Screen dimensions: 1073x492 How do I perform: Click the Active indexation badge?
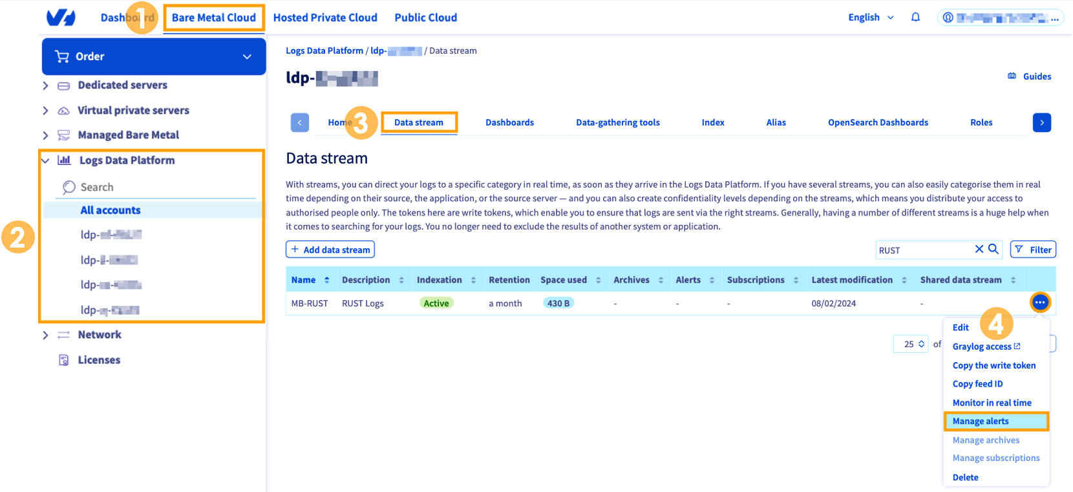[x=436, y=303]
